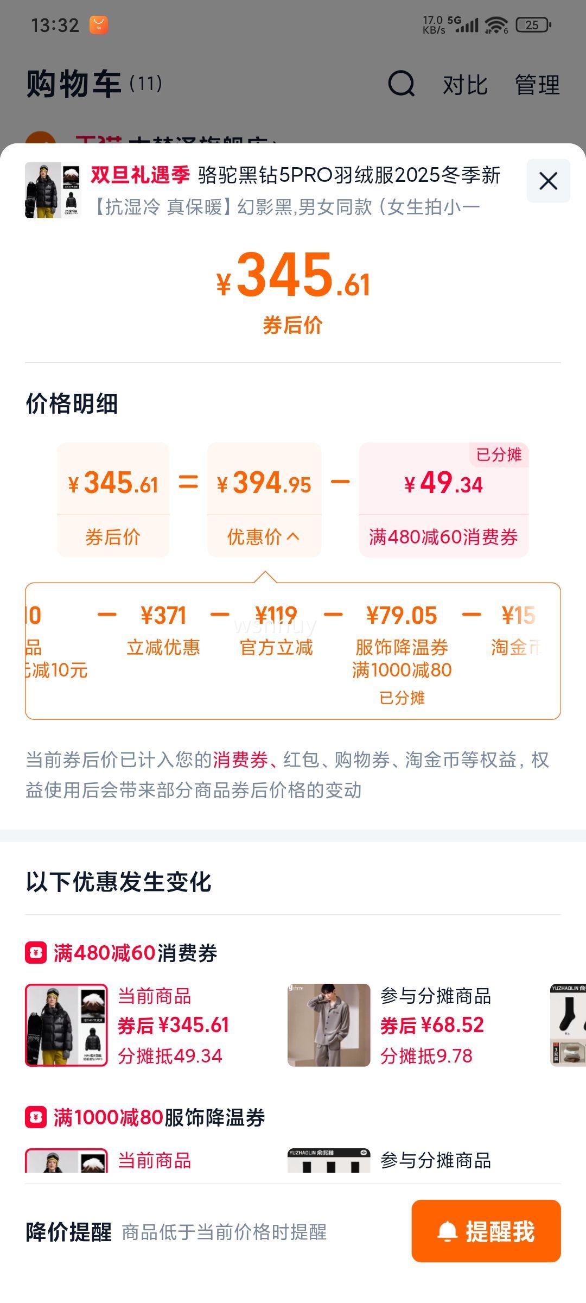Image resolution: width=586 pixels, height=1303 pixels.
Task: Collapse the 优惠价 breakdown chevron
Action: 293,537
